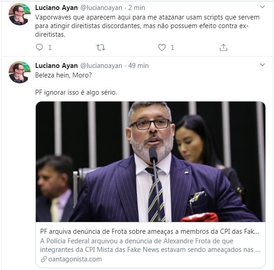Open the '49 min' timestamp link
This screenshot has height=270, width=274.
(138, 66)
